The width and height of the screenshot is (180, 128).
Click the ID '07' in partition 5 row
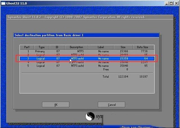[x=58, y=66]
